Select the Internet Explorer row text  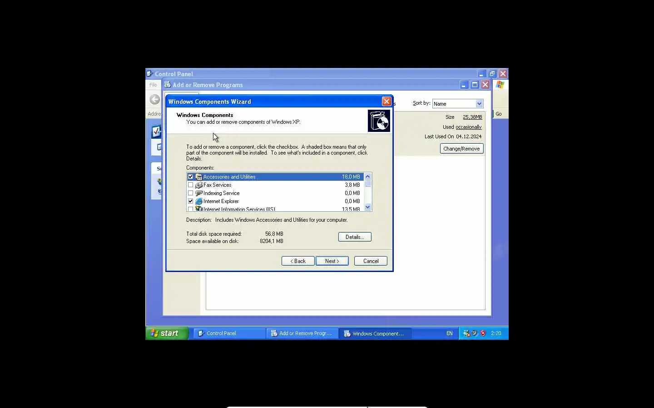click(221, 201)
